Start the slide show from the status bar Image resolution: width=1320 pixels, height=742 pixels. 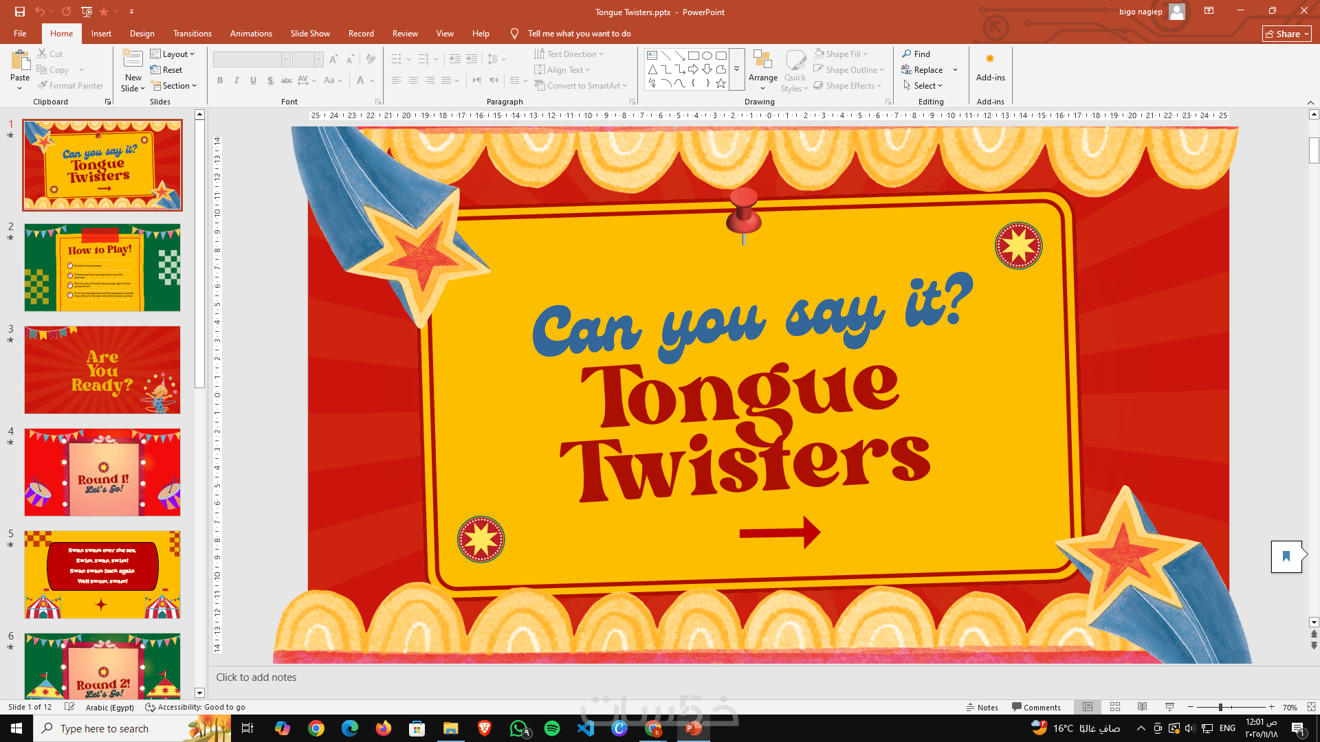click(x=1169, y=707)
